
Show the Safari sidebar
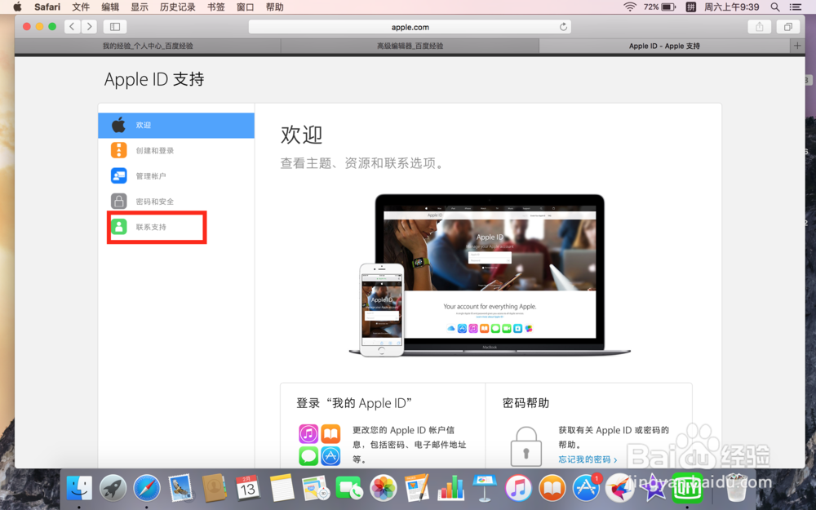click(x=115, y=27)
